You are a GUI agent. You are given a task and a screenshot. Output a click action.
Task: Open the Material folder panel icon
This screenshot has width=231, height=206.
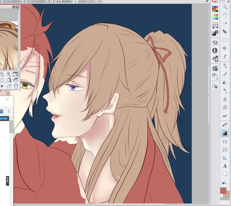coord(215,86)
